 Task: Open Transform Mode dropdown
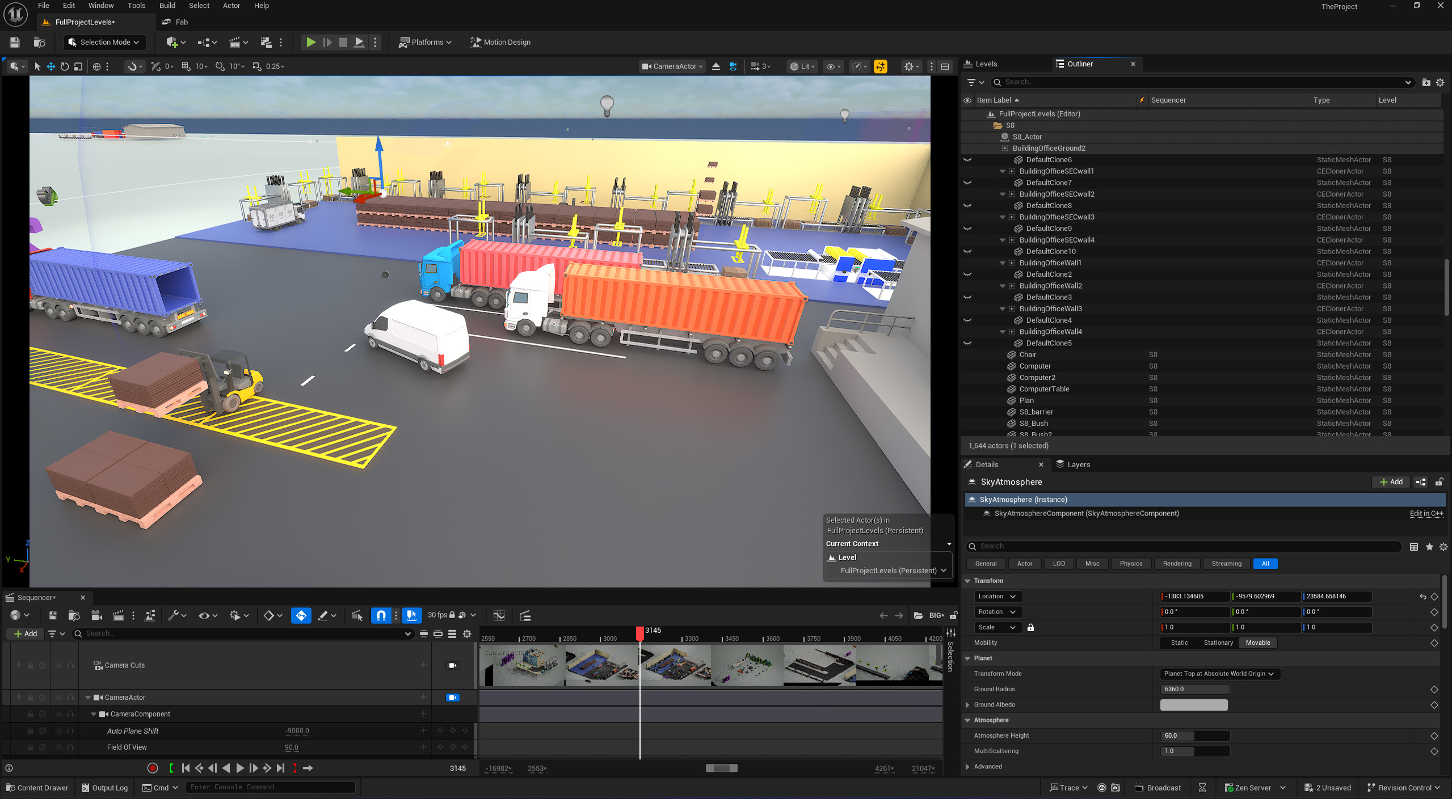point(1219,674)
